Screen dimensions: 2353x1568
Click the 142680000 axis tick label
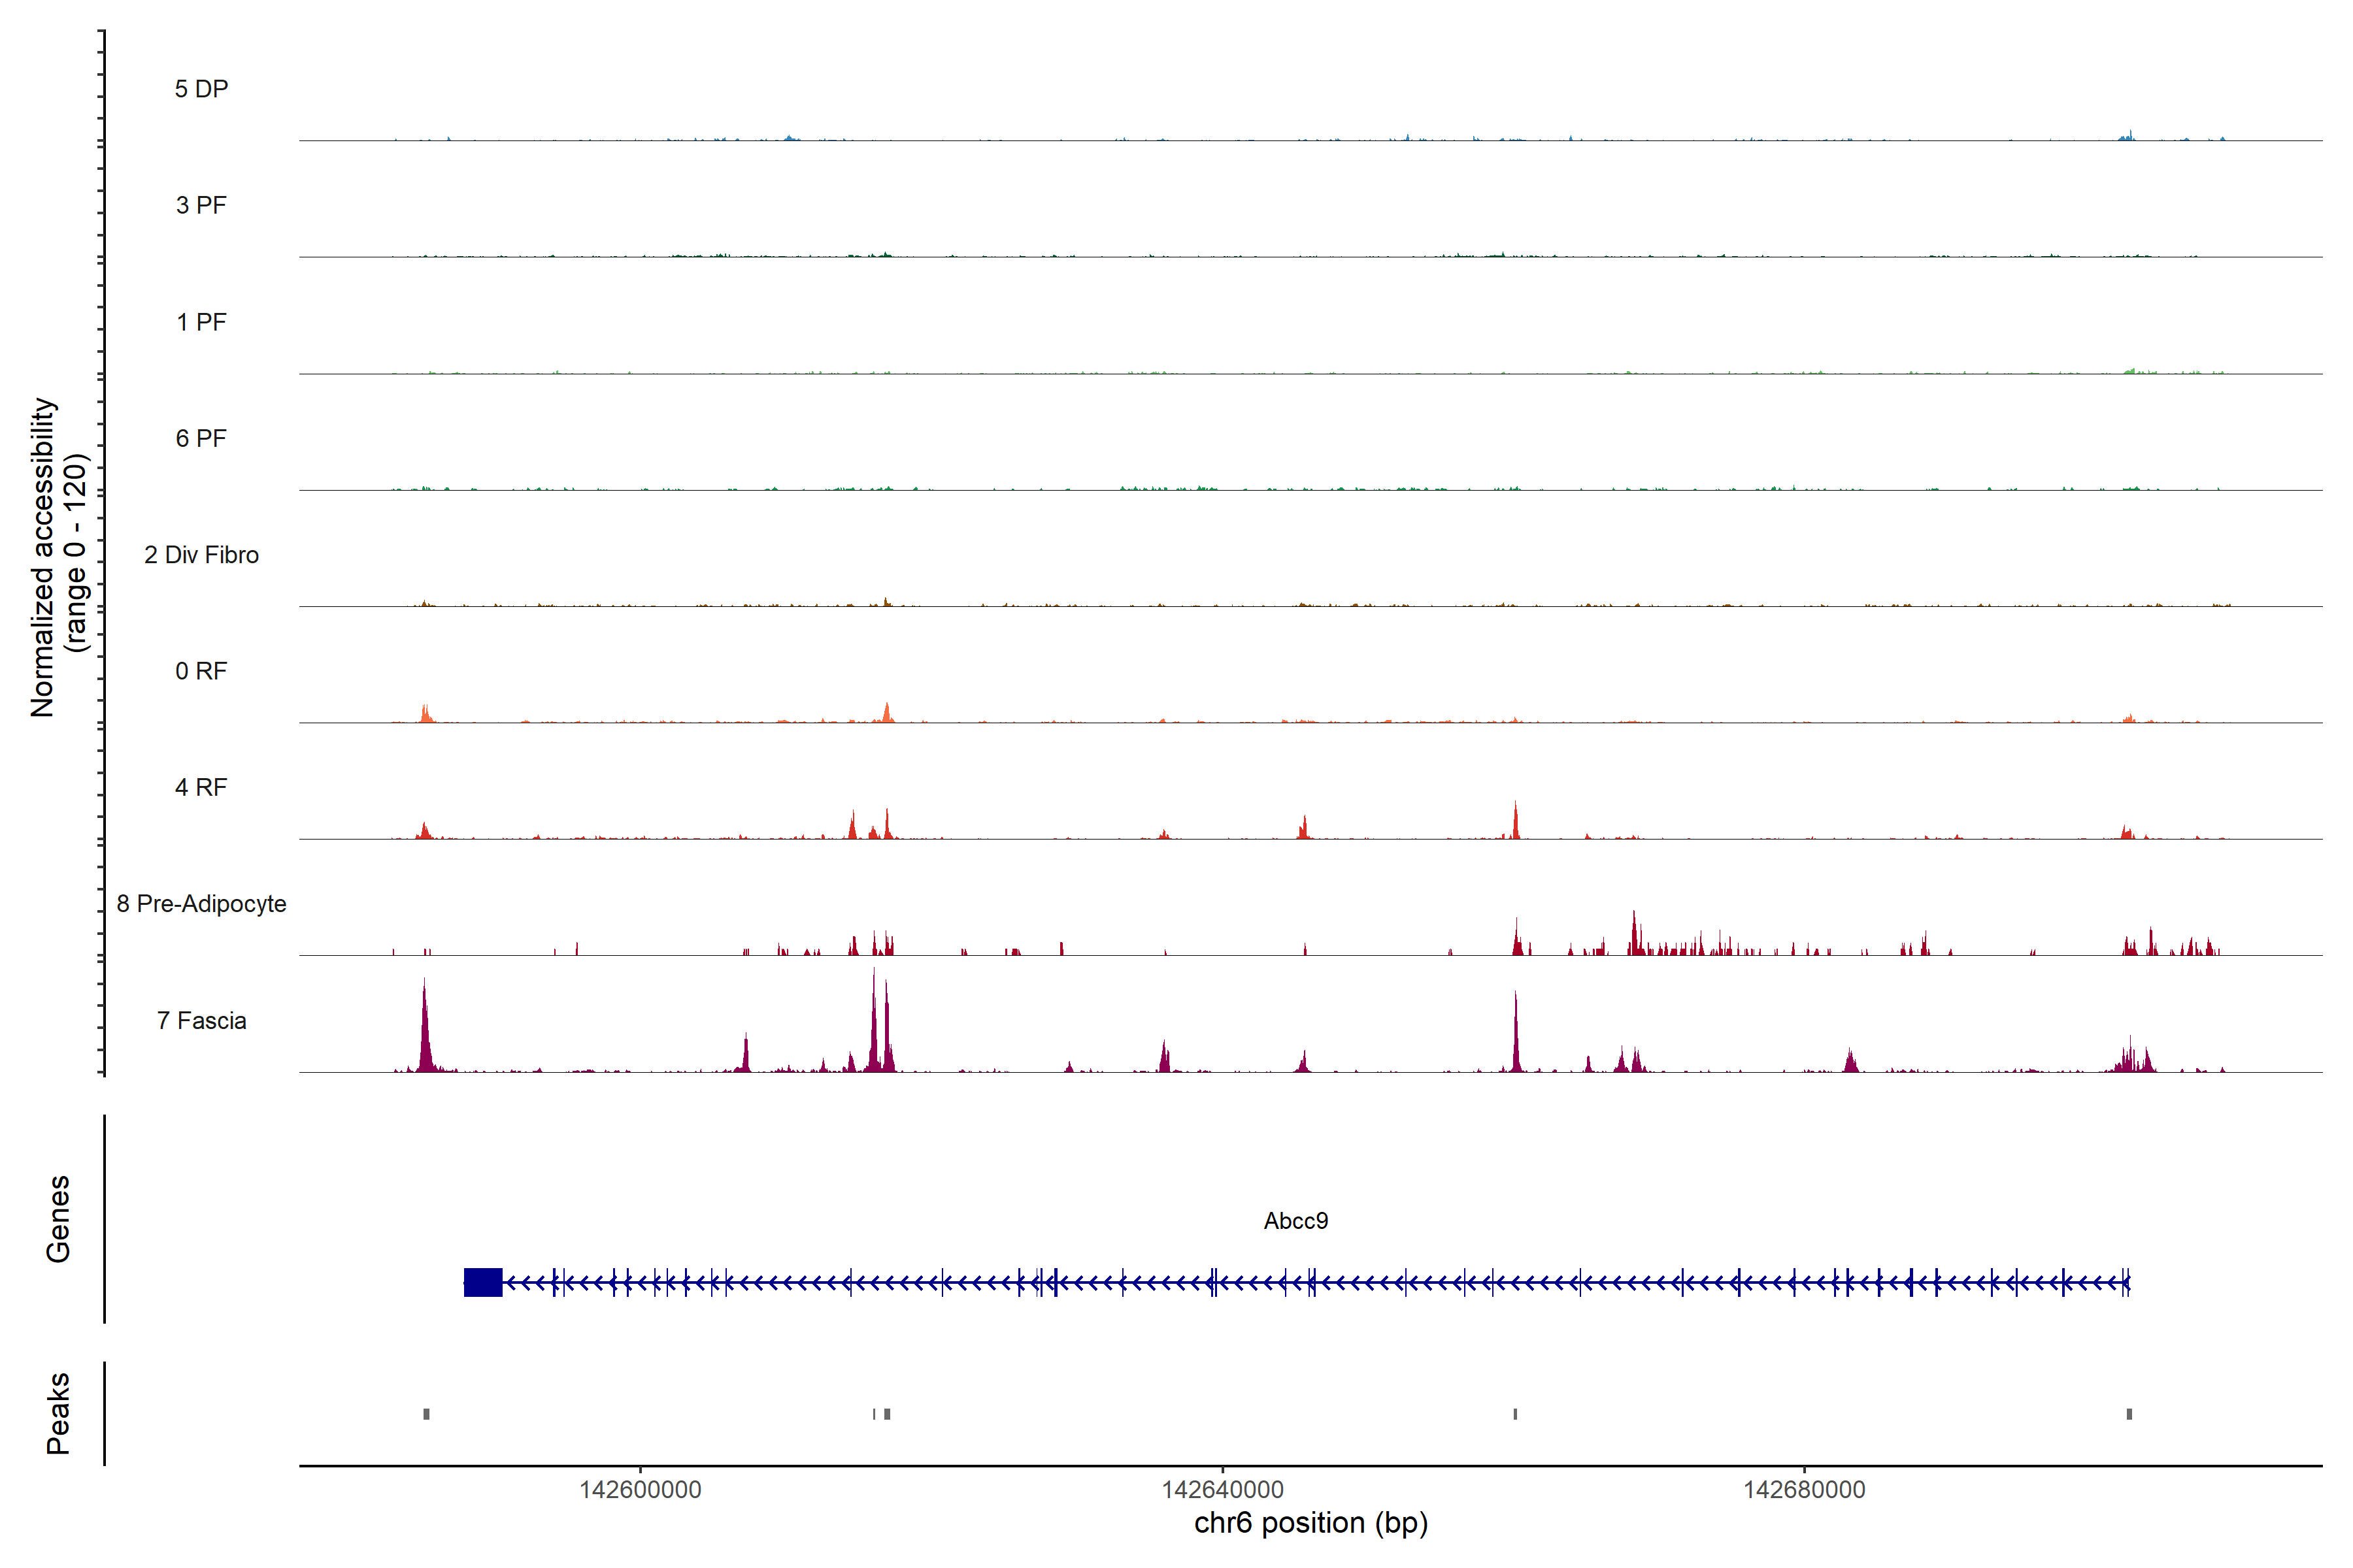pos(1804,1489)
